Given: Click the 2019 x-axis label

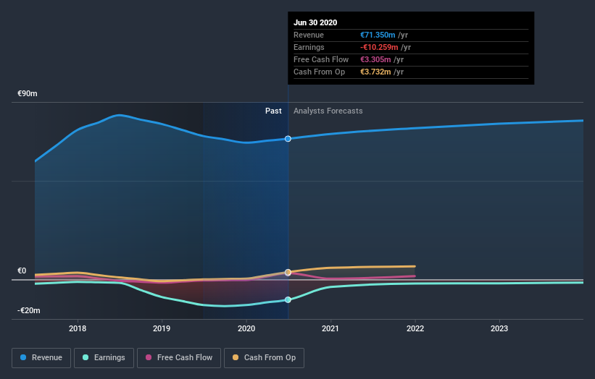Looking at the screenshot, I should [x=162, y=328].
